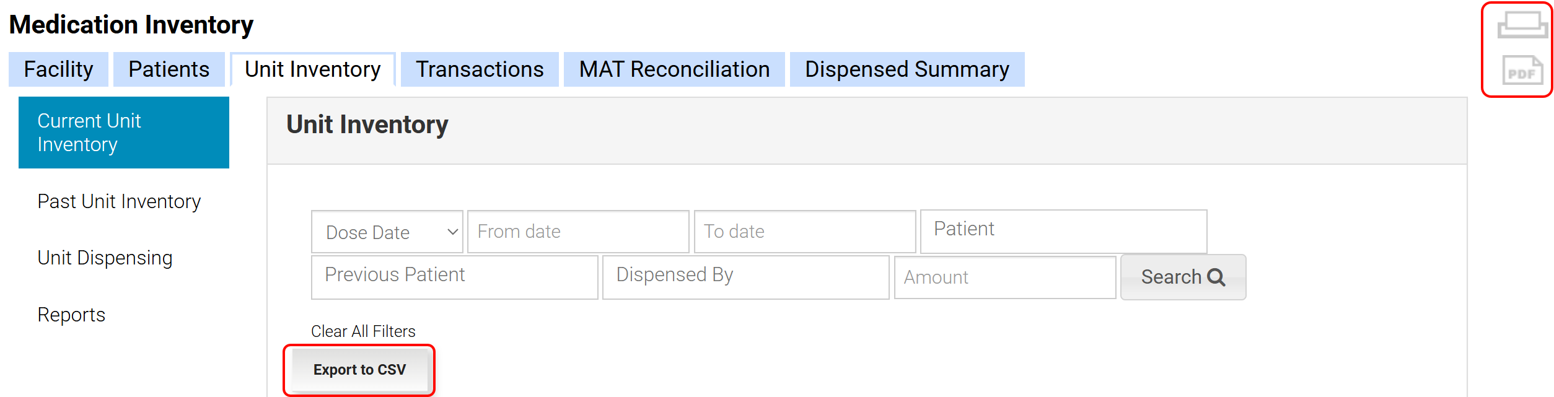The height and width of the screenshot is (397, 1554).
Task: Open Past Unit Inventory
Action: [119, 201]
